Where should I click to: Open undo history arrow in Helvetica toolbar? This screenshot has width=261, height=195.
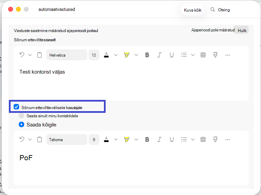[30, 55]
